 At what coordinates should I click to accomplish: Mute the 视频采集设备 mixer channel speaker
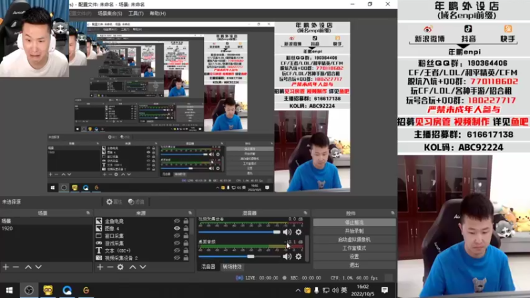pyautogui.click(x=287, y=232)
